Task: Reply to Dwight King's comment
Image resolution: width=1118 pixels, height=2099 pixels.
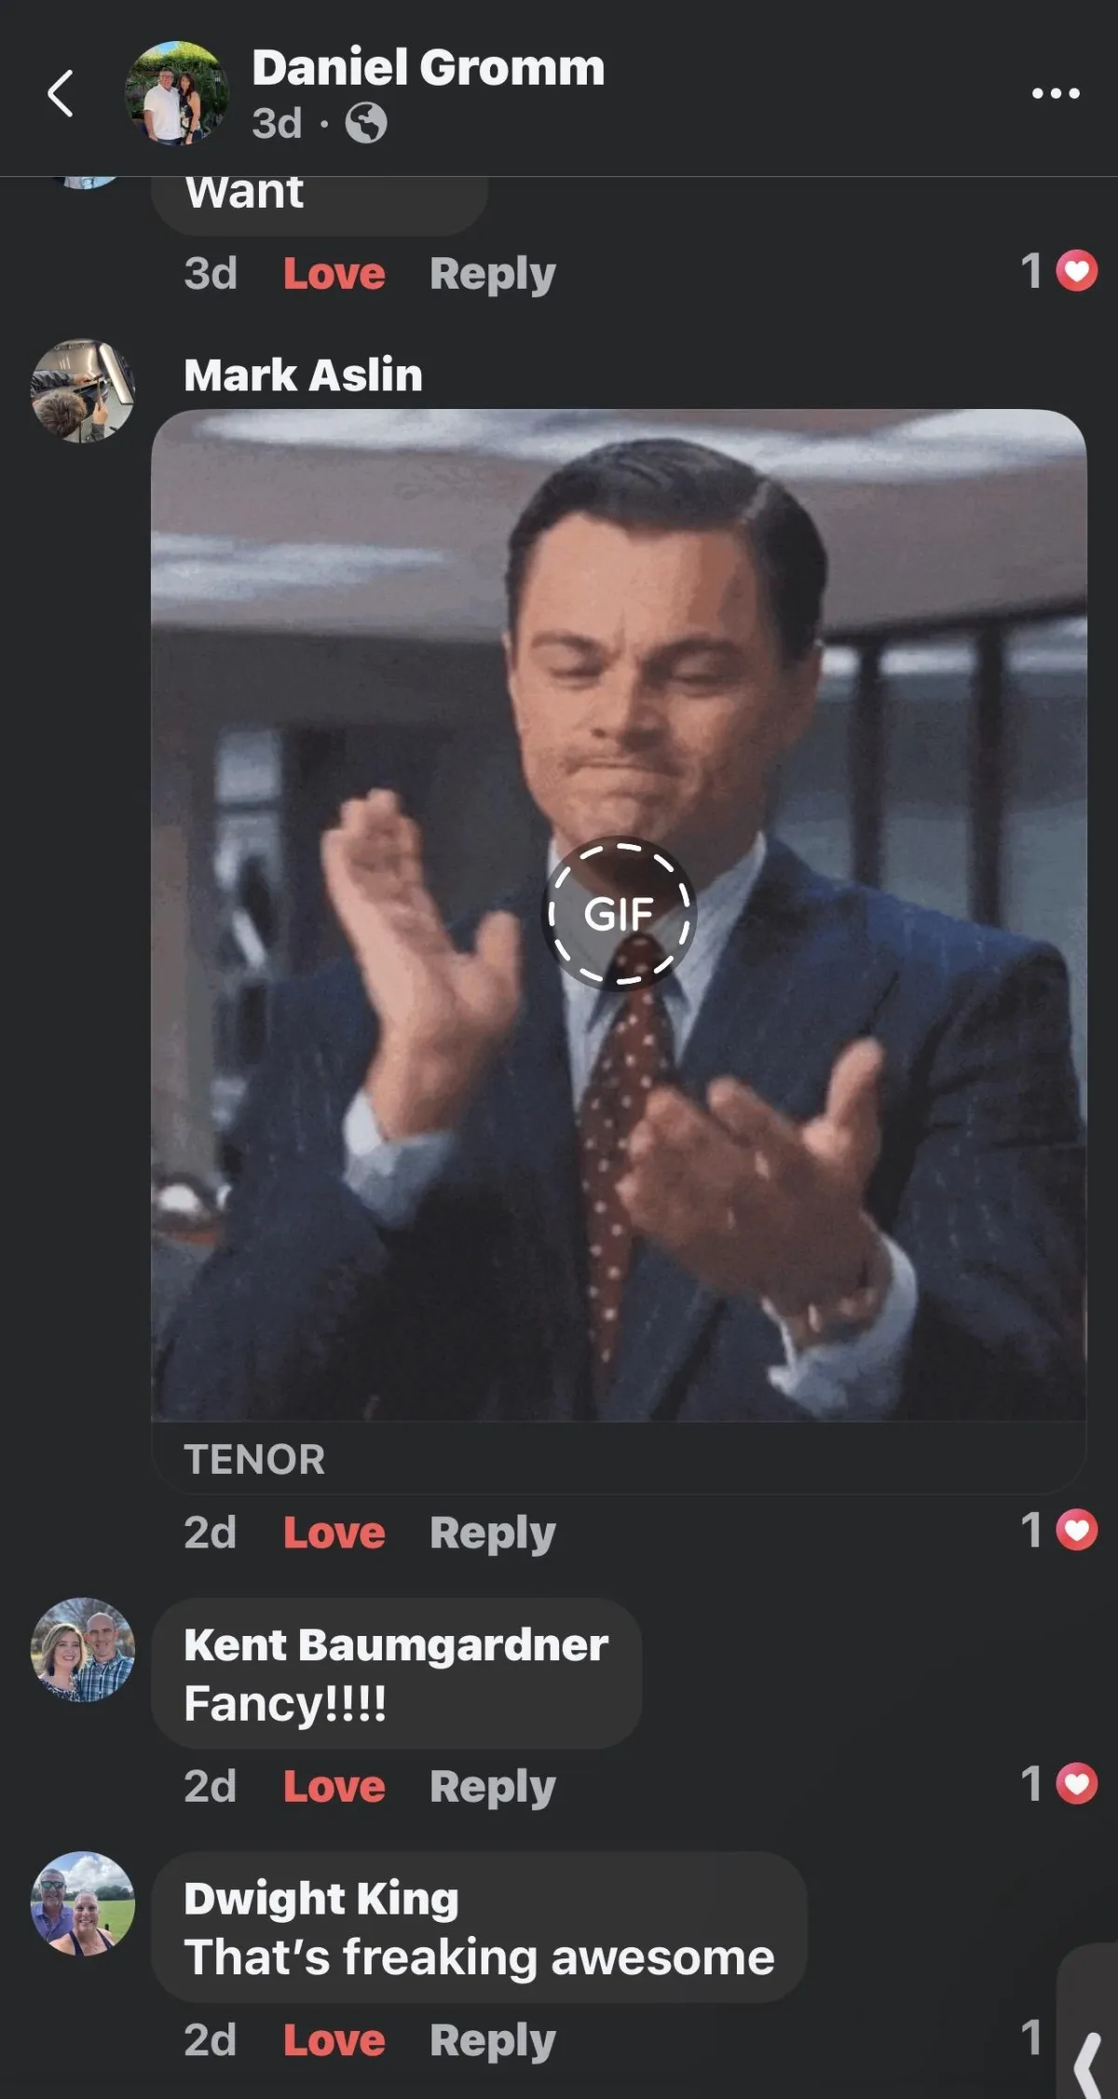Action: pyautogui.click(x=492, y=2042)
